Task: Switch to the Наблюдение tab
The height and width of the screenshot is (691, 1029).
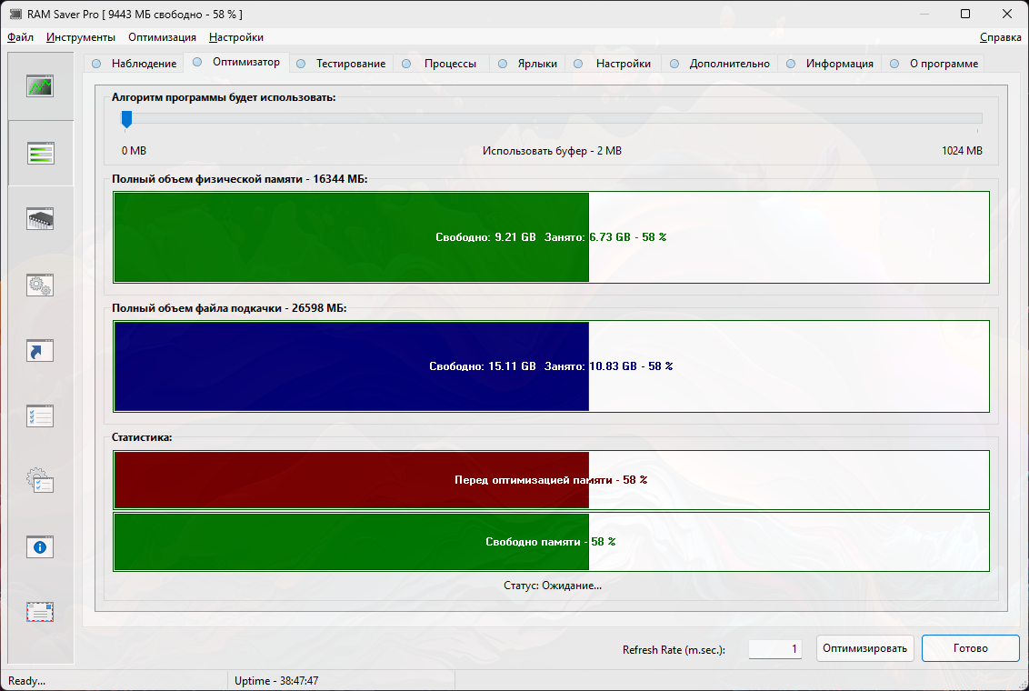Action: [135, 64]
